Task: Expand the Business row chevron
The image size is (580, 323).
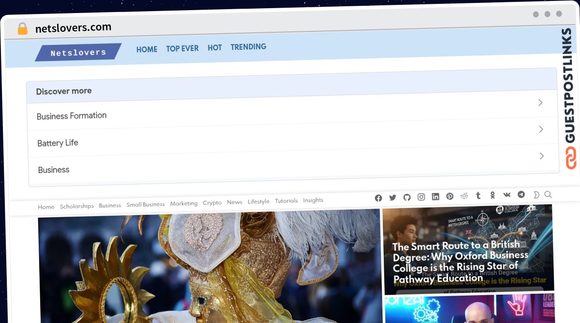Action: [x=542, y=156]
